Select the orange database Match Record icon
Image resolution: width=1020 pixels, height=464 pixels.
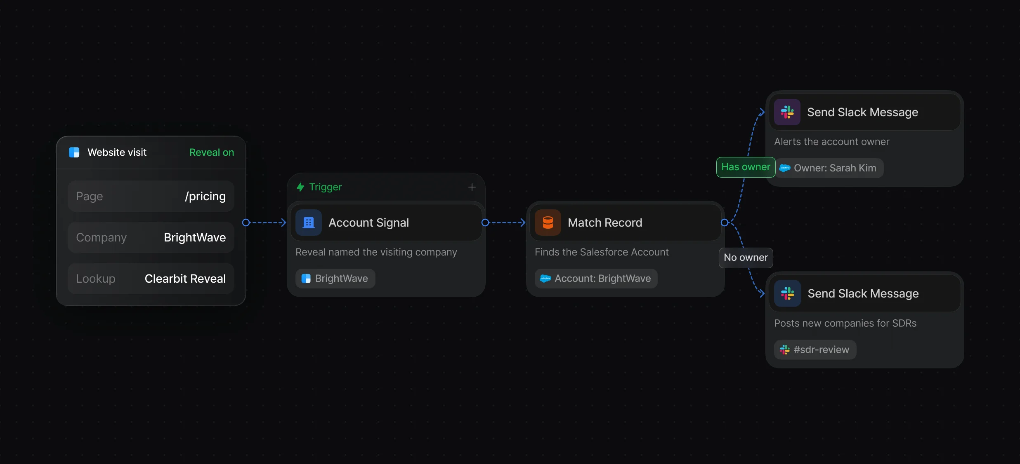(548, 223)
